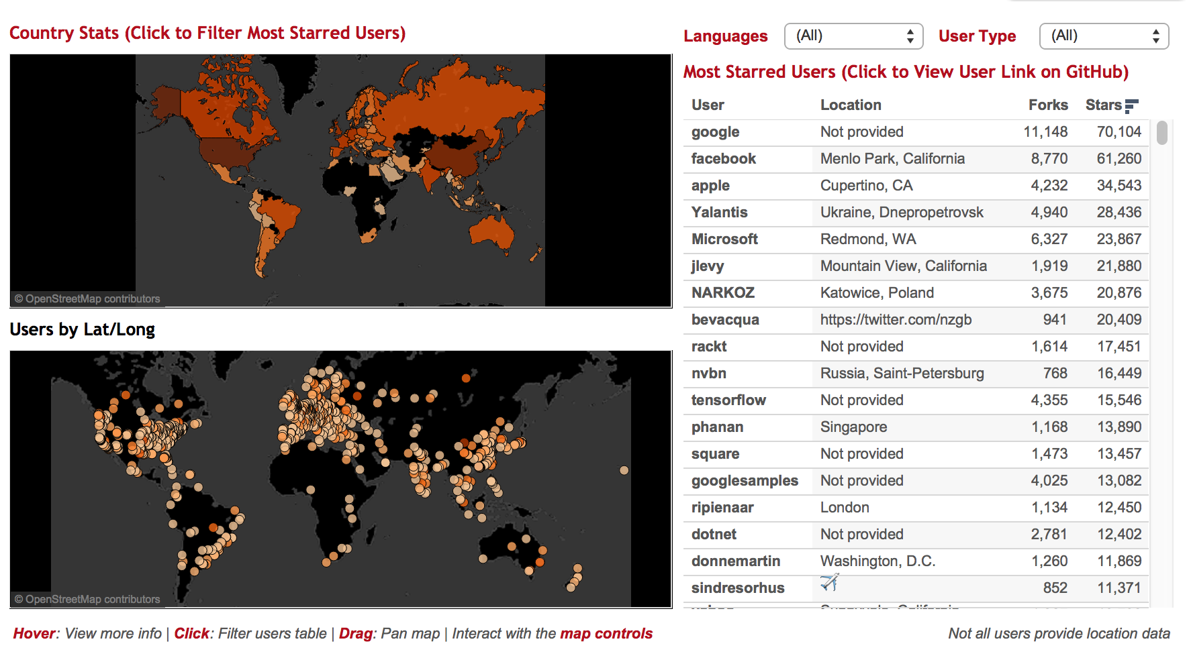Click the Most Starred Users heading
1187x660 pixels.
click(906, 72)
